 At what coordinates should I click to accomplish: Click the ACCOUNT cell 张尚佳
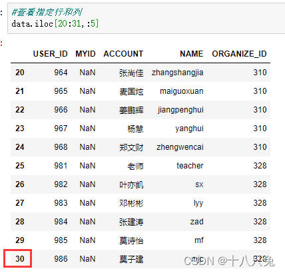click(x=131, y=73)
